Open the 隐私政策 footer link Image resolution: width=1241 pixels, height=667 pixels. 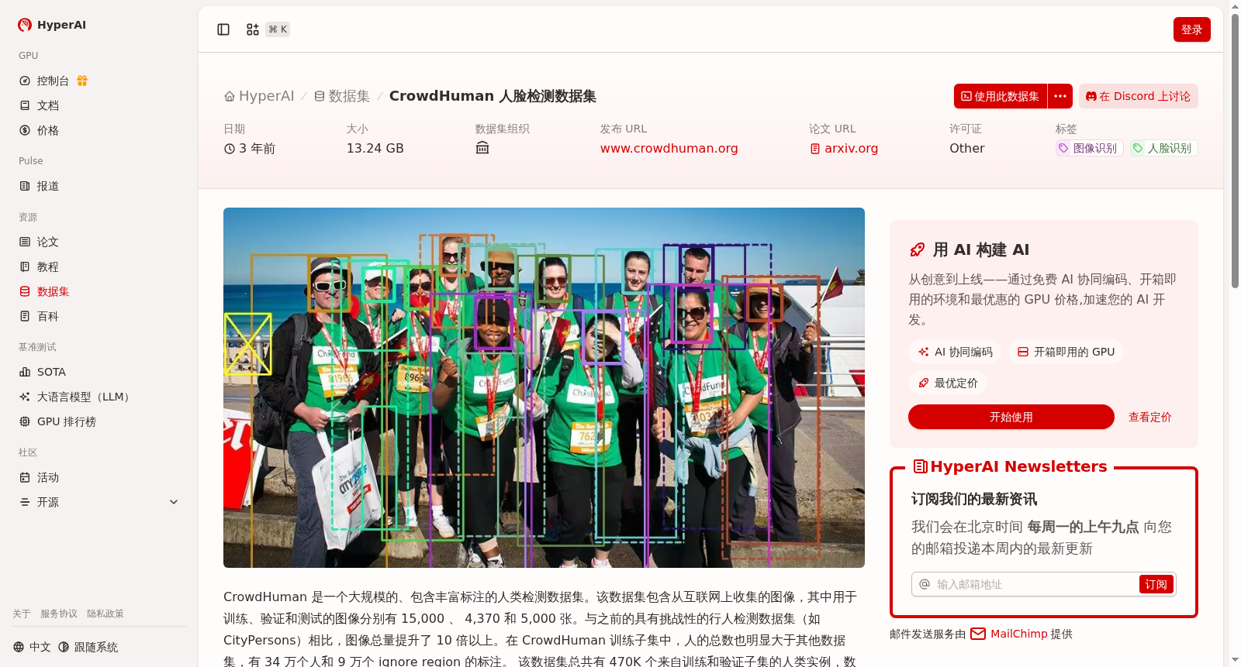[105, 614]
